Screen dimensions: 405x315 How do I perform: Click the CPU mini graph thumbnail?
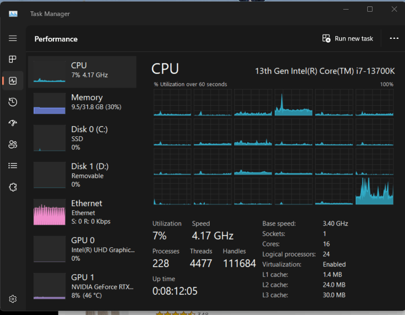point(49,71)
